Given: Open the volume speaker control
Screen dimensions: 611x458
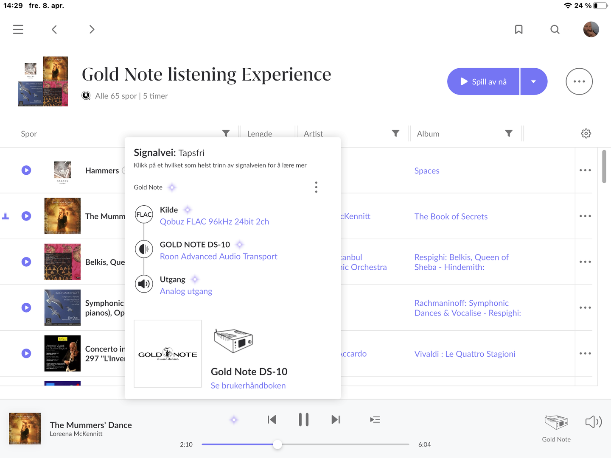Looking at the screenshot, I should click(x=593, y=422).
